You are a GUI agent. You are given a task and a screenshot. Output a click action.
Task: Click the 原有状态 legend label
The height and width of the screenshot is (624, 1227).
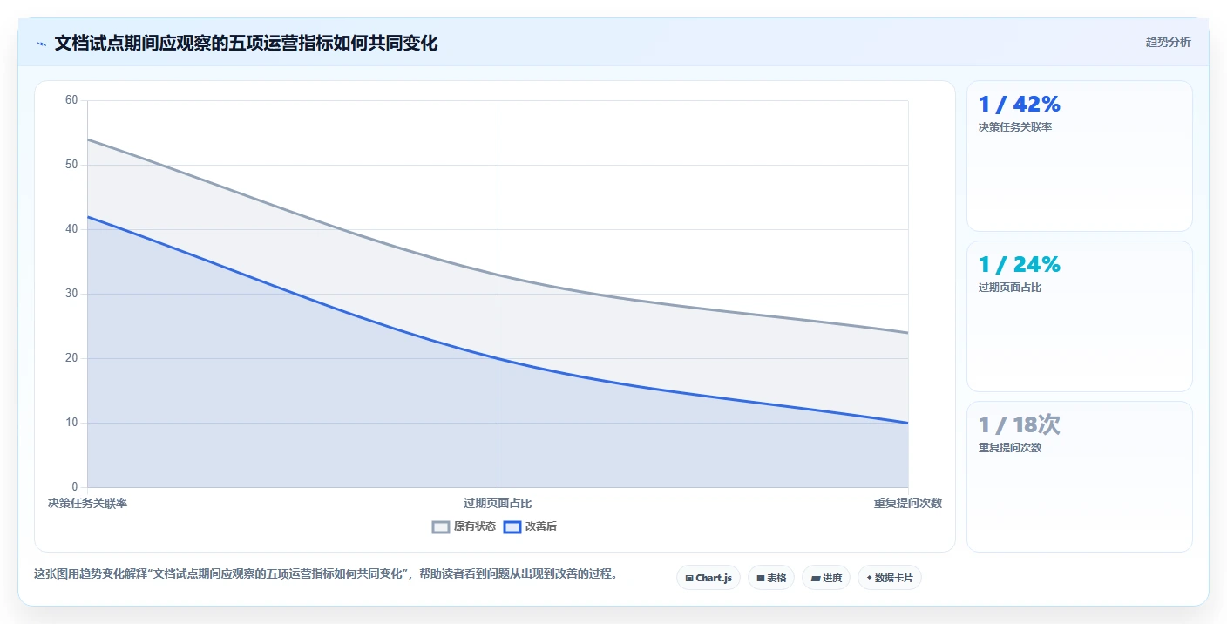(475, 526)
